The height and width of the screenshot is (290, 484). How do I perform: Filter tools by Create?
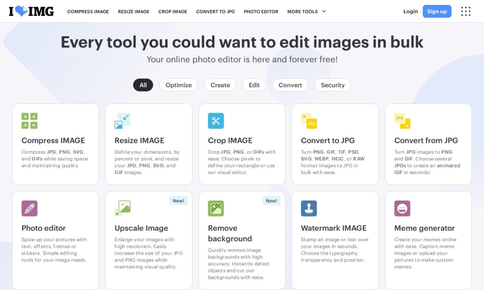pos(220,85)
